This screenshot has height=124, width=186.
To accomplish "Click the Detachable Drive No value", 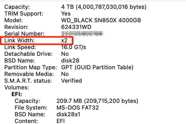I will 65,54.
